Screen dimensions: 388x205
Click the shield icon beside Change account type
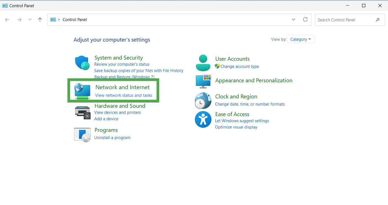click(217, 66)
